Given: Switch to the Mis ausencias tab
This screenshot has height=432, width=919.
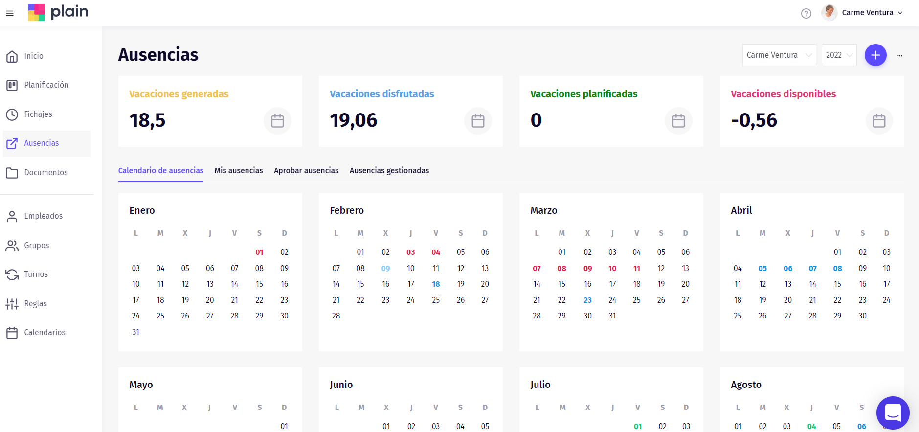Looking at the screenshot, I should pos(239,171).
